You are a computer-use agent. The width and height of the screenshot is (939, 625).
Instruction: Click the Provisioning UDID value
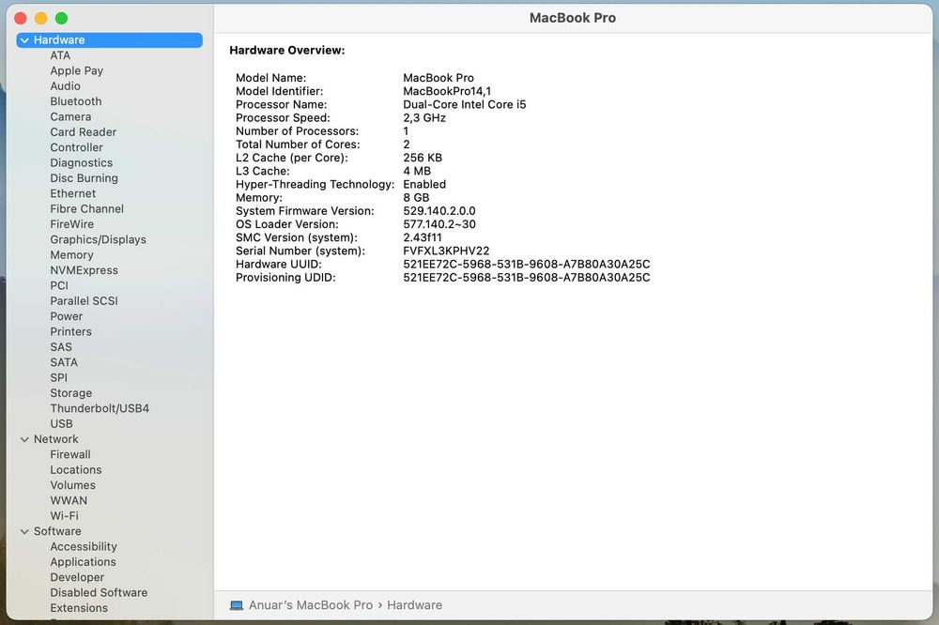pos(527,278)
